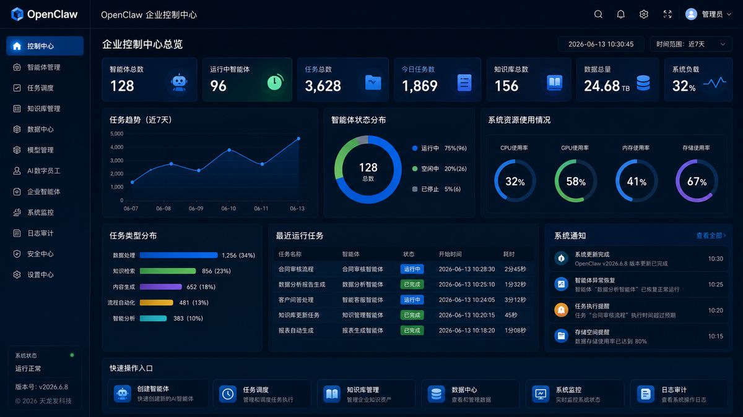
Task: Click the 内容生成 purple bar
Action: click(161, 287)
